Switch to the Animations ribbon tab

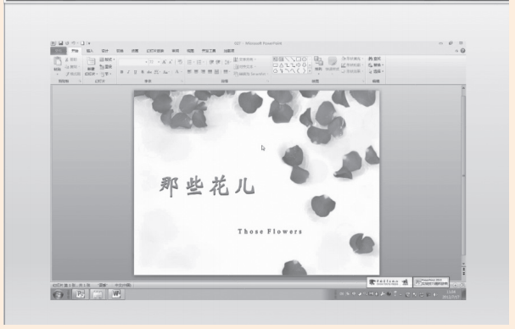pyautogui.click(x=135, y=51)
